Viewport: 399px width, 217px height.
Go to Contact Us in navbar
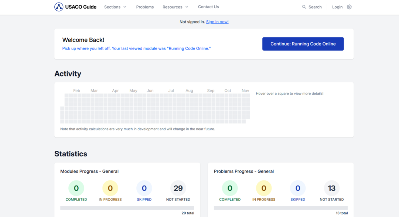point(208,7)
